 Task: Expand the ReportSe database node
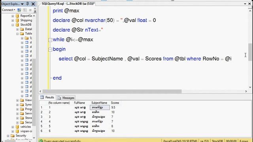point(13,16)
